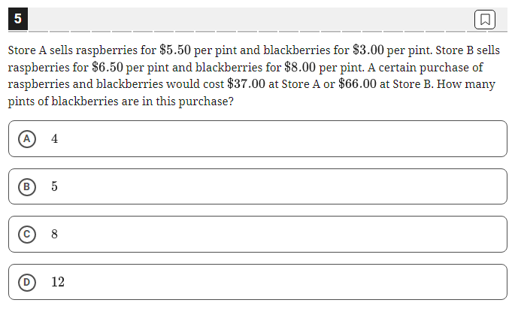Viewport: 518px width, 312px height.
Task: Select the circled B answer marker
Action: point(27,186)
